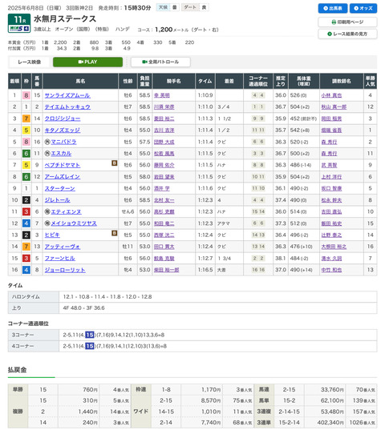This screenshot has width=385, height=430.
Task: Open trainer 小林 真也's profile
Action: 331,95
